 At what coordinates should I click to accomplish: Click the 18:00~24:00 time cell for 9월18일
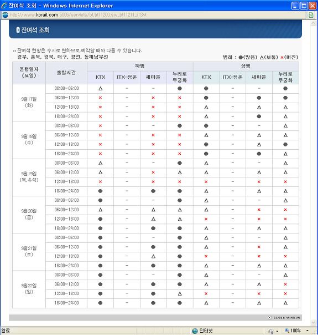[66, 154]
